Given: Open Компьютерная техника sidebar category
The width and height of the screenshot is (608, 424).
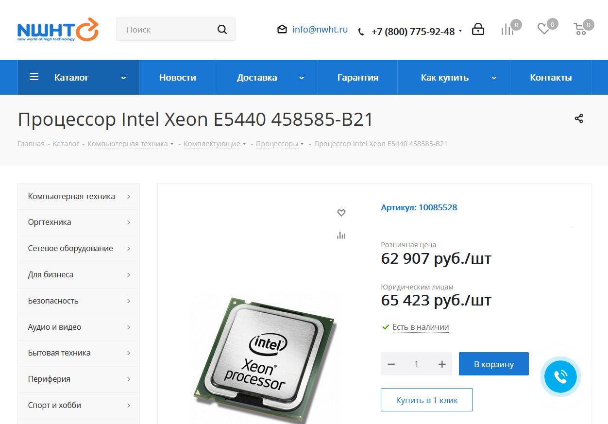Looking at the screenshot, I should 79,196.
